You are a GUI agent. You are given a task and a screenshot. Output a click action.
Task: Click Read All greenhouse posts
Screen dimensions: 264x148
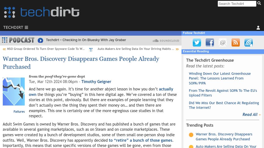tap(250, 115)
